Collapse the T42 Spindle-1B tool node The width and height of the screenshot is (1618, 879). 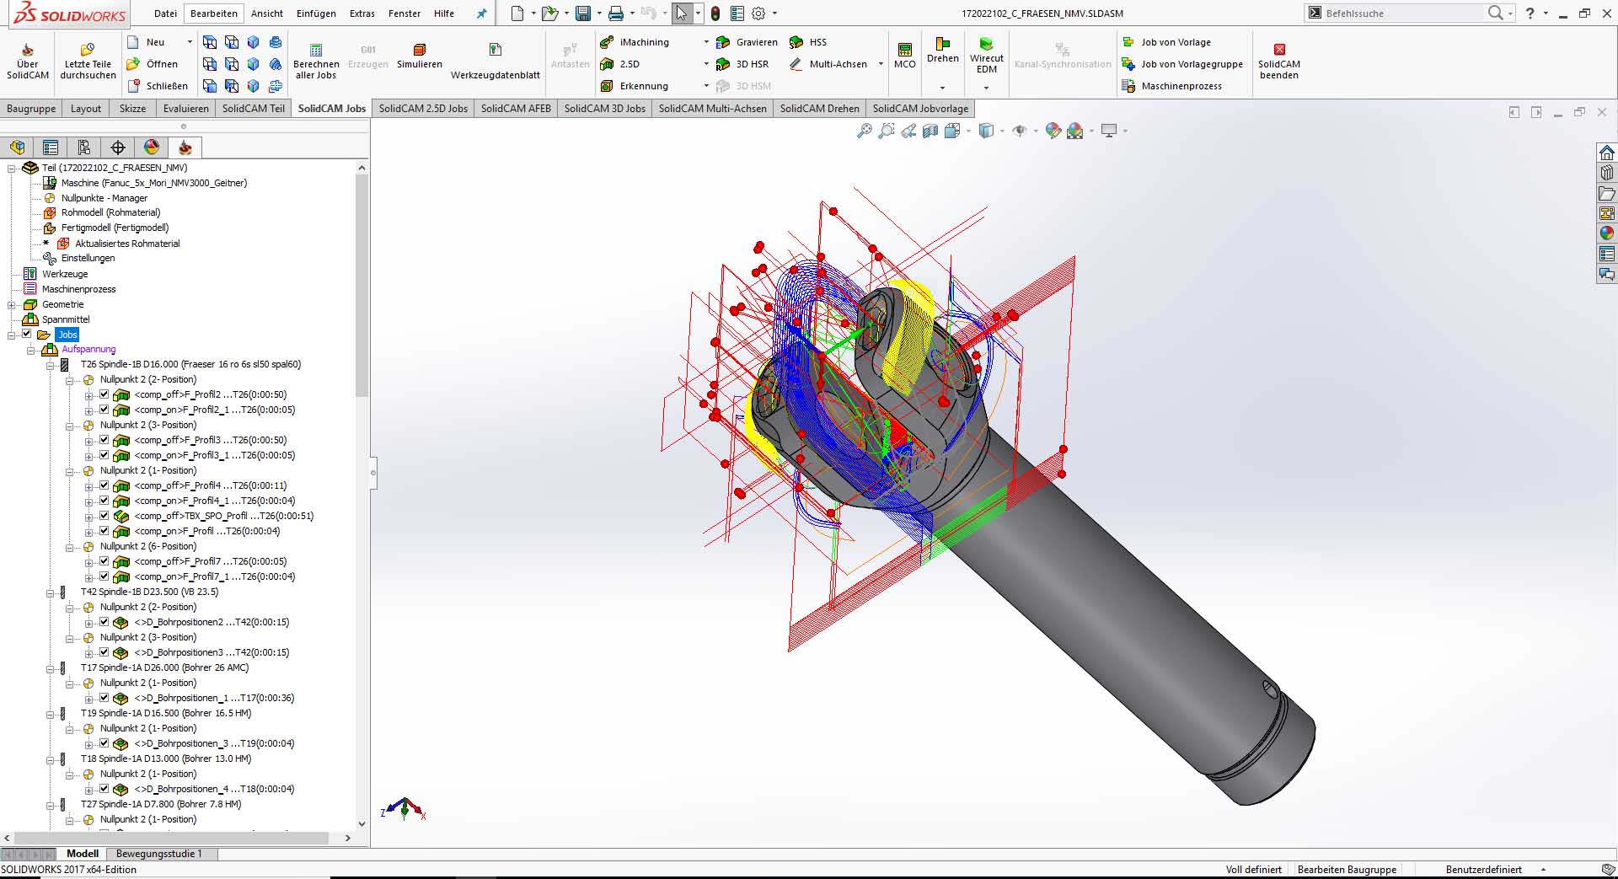(x=50, y=592)
